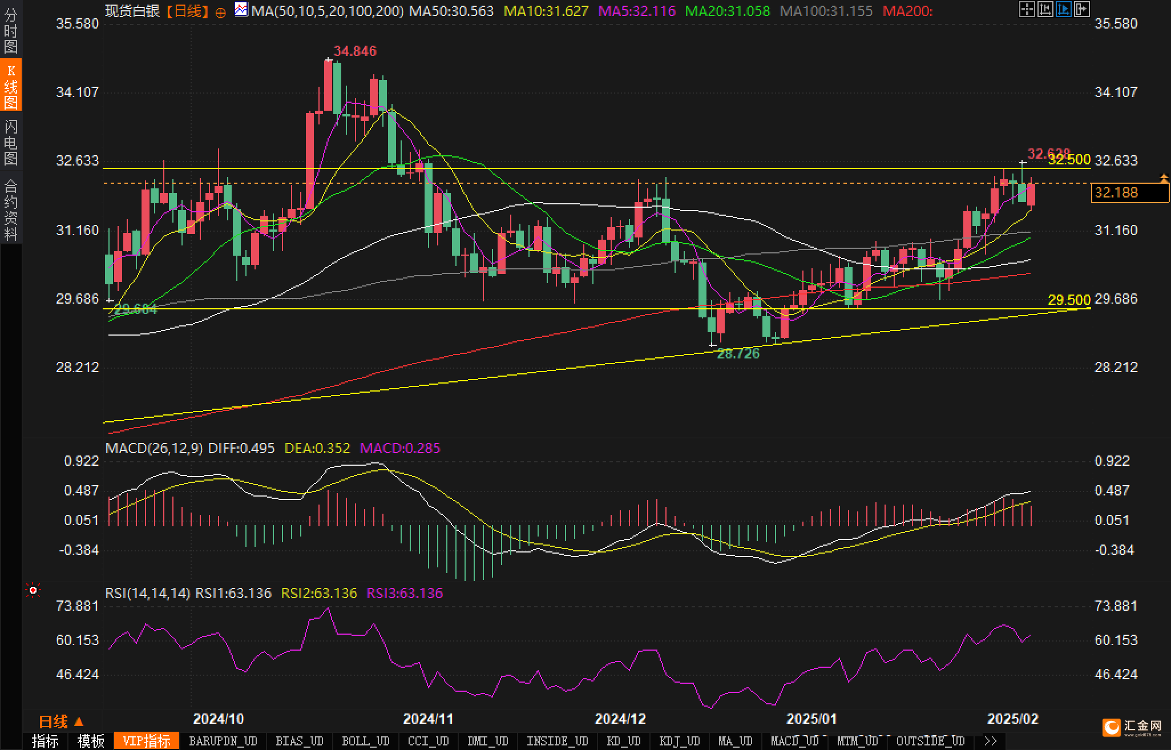The image size is (1171, 750).
Task: Choose the MTM_UD indicator
Action: 858,741
